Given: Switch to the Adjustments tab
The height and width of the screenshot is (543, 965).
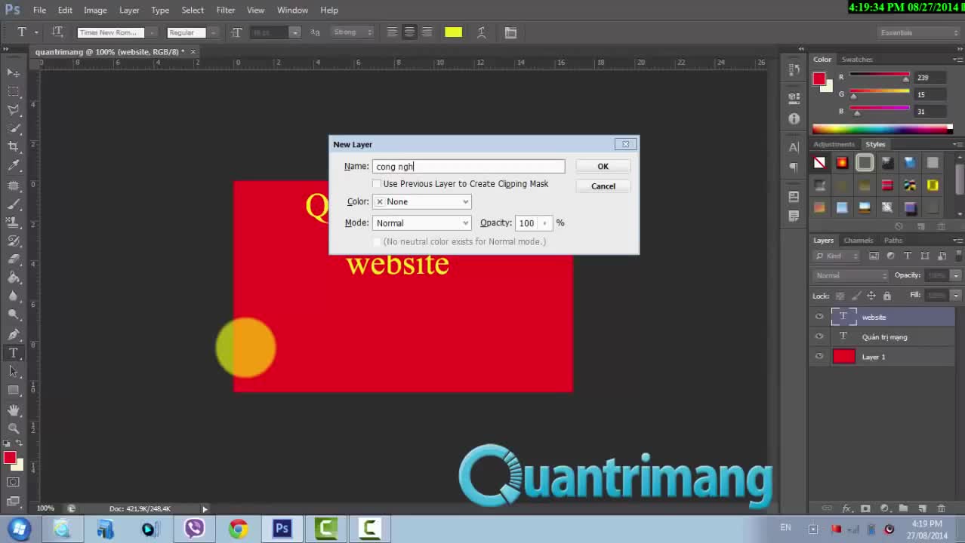Looking at the screenshot, I should click(x=834, y=144).
